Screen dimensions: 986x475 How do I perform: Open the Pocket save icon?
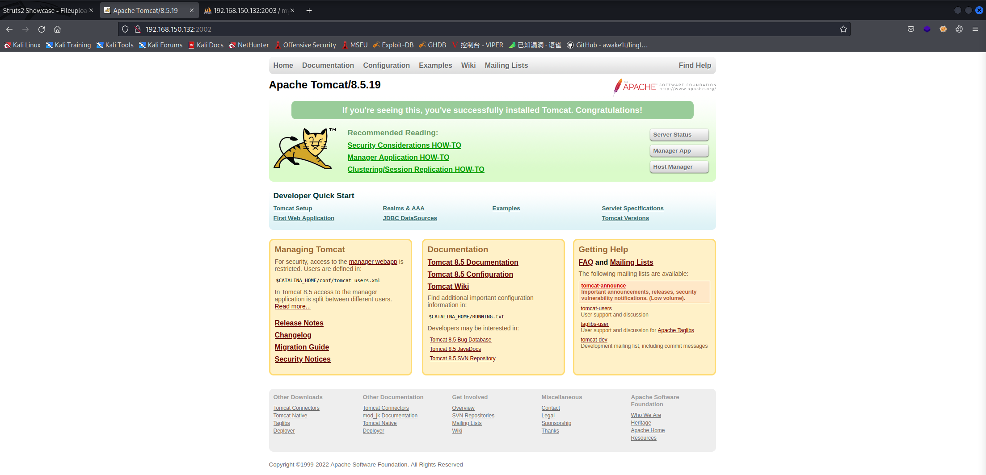click(911, 29)
